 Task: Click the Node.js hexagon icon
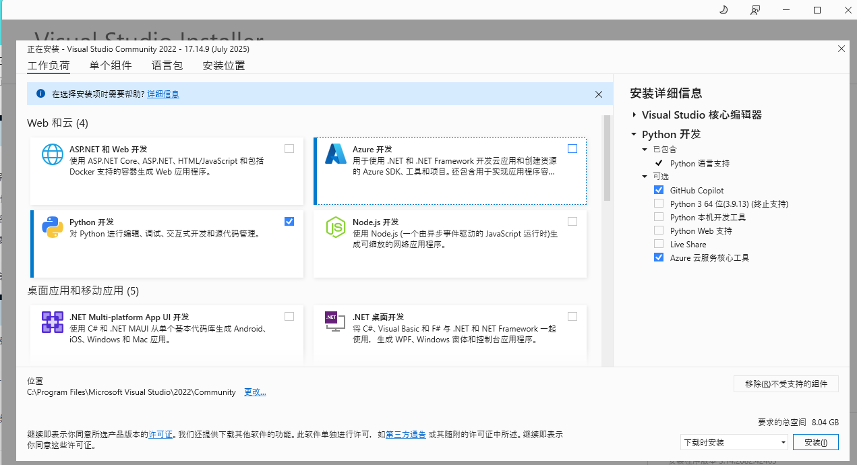coord(335,227)
